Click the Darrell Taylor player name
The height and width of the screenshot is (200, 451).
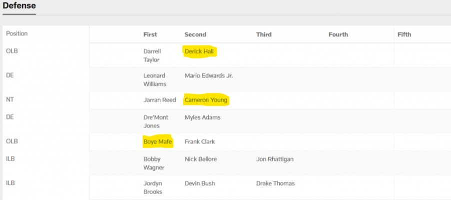[152, 55]
